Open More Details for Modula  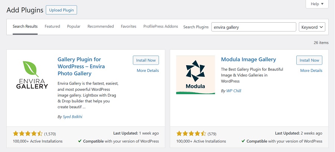(x=311, y=70)
